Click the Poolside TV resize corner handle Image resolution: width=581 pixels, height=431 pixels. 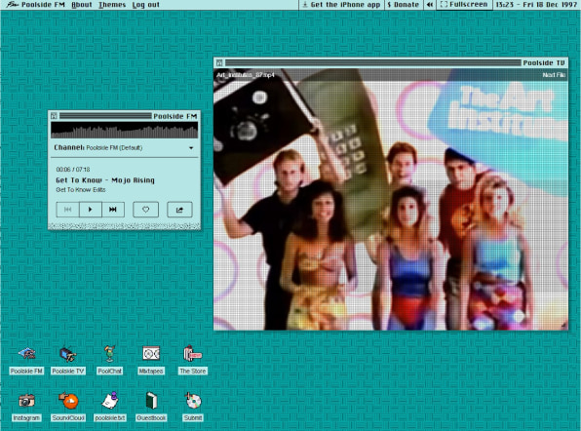click(564, 326)
